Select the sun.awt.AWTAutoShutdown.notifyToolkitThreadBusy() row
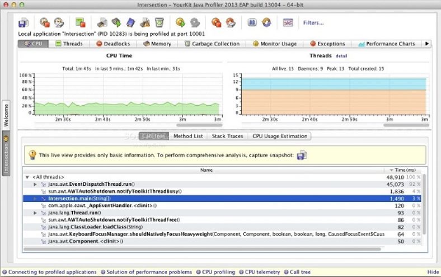 click(222, 191)
